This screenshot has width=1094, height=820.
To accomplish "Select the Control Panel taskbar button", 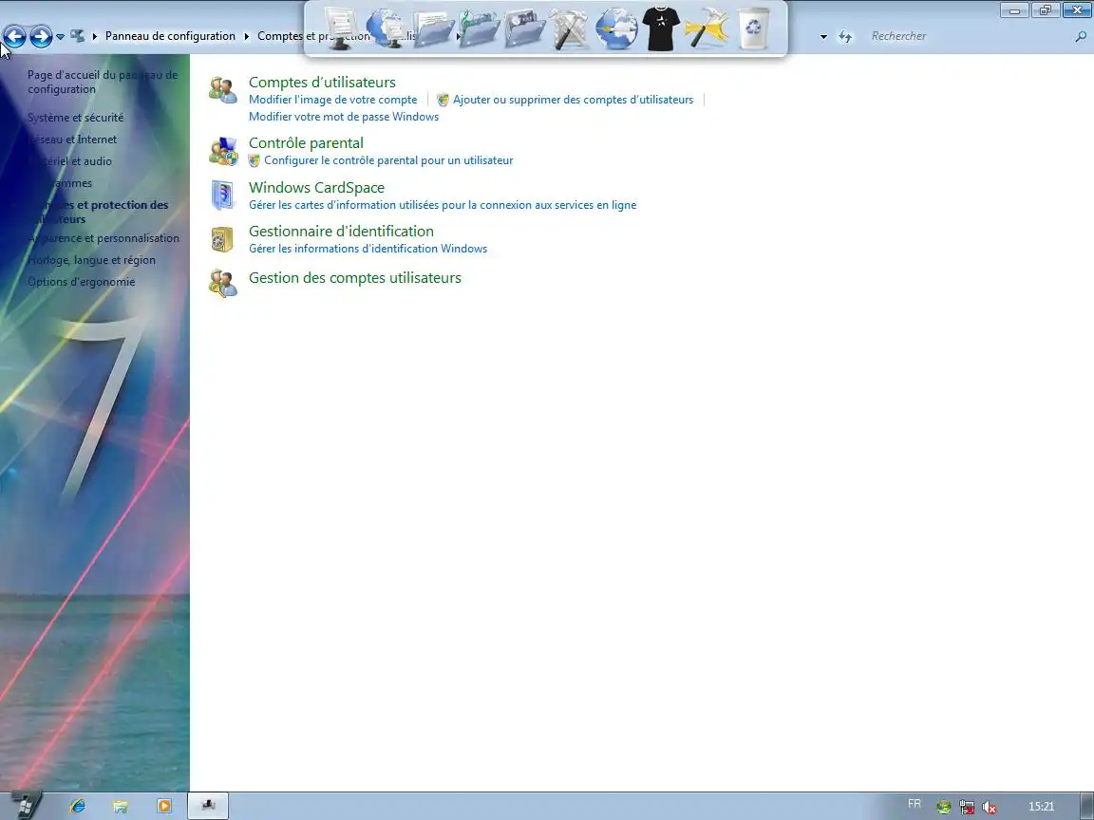I will click(207, 806).
